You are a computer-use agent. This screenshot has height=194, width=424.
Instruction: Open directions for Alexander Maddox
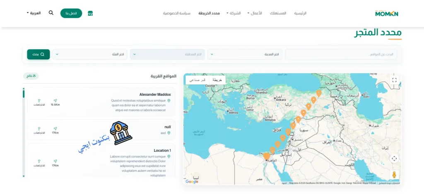click(39, 103)
